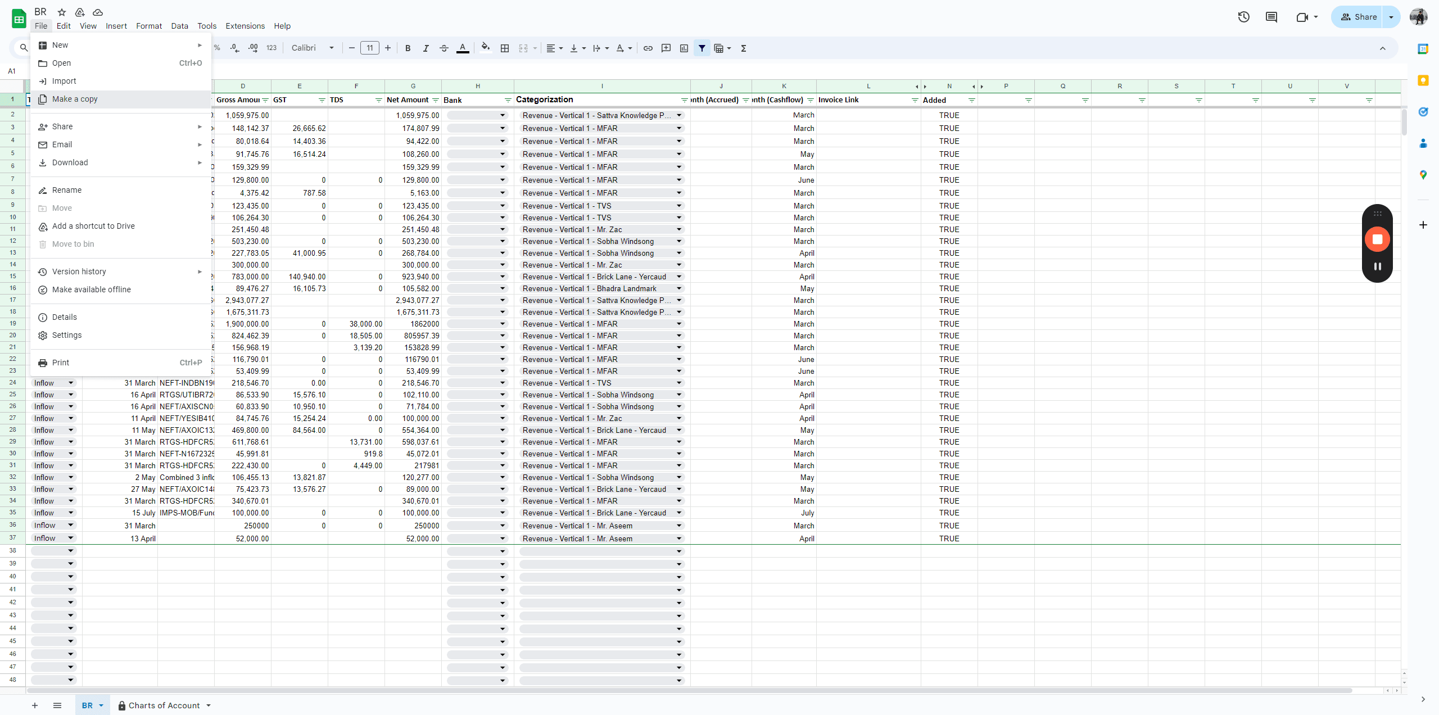Click the Share button
This screenshot has height=715, width=1439.
[x=1358, y=17]
